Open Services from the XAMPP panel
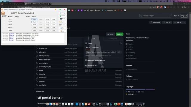 [x=62, y=25]
